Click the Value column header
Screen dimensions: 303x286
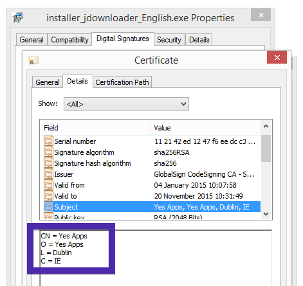point(205,128)
